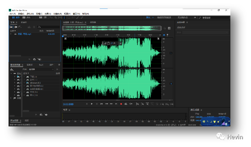The image size is (251, 147).
Task: Toggle auto-play in Media Browser
Action: coord(46,115)
